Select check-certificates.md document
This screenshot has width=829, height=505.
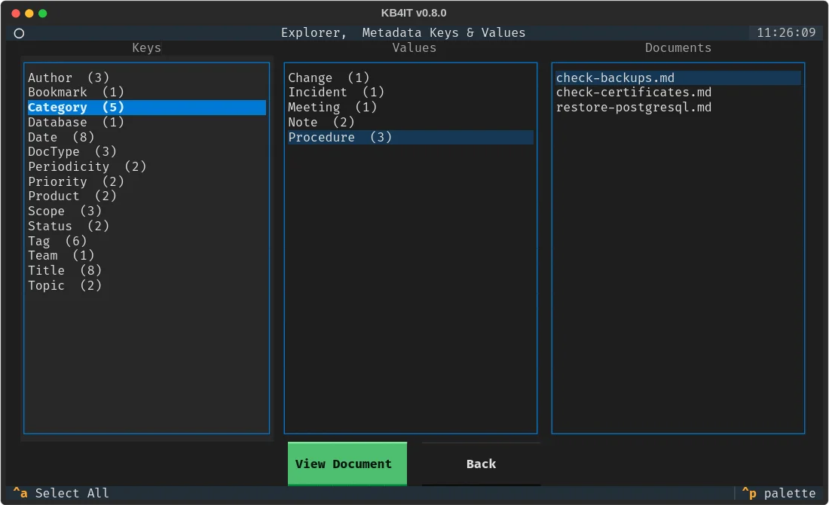click(678, 93)
